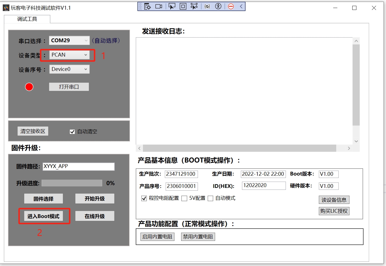The height and width of the screenshot is (266, 386).
Task: Click the log scroll down arrow
Action: [x=356, y=141]
